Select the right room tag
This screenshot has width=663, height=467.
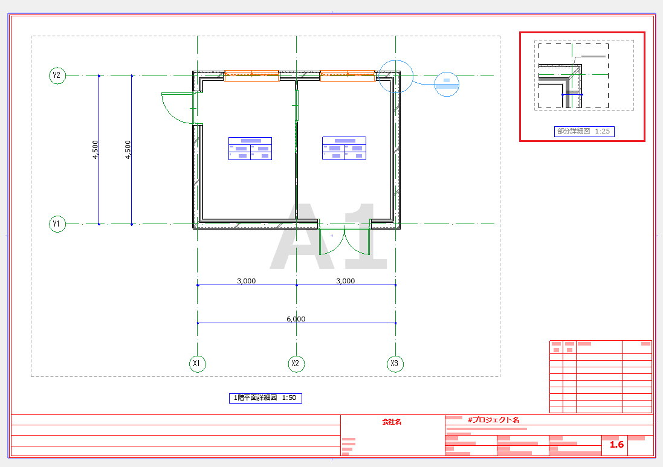coord(344,149)
